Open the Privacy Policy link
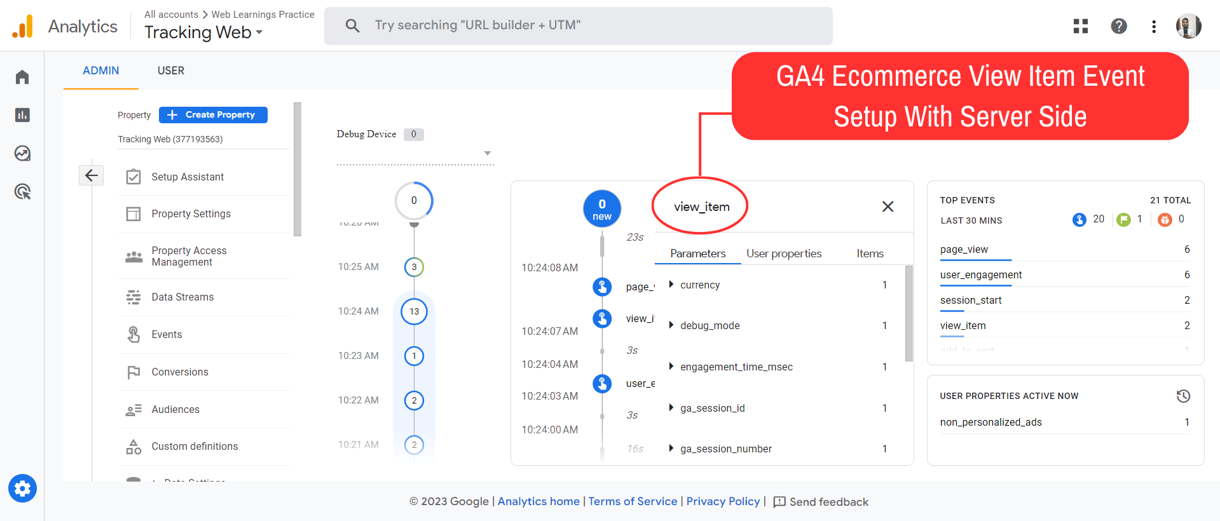 pos(723,501)
